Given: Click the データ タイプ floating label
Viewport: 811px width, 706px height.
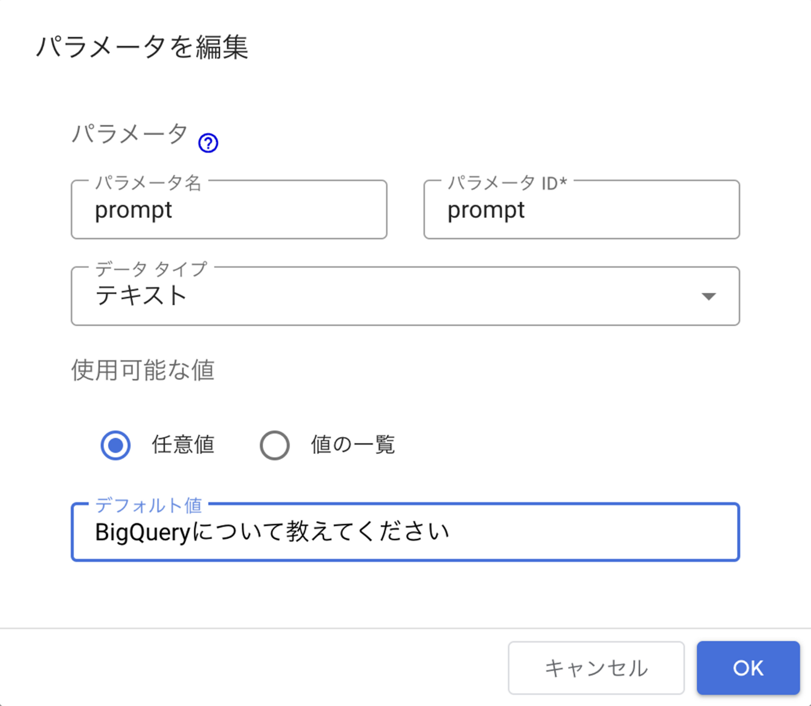Looking at the screenshot, I should tap(151, 269).
